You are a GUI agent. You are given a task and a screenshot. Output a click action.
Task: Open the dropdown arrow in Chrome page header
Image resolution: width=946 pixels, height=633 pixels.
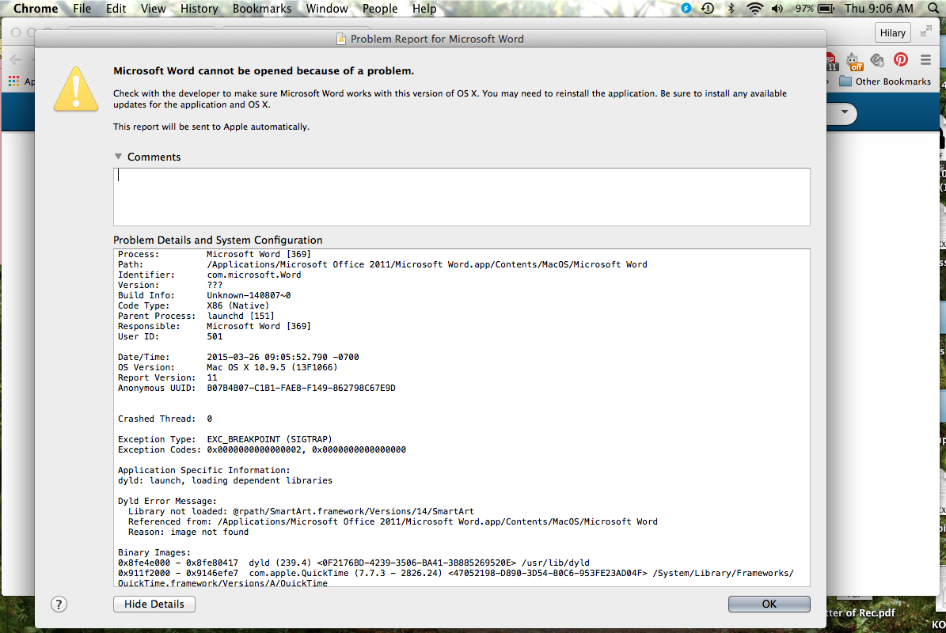[844, 112]
